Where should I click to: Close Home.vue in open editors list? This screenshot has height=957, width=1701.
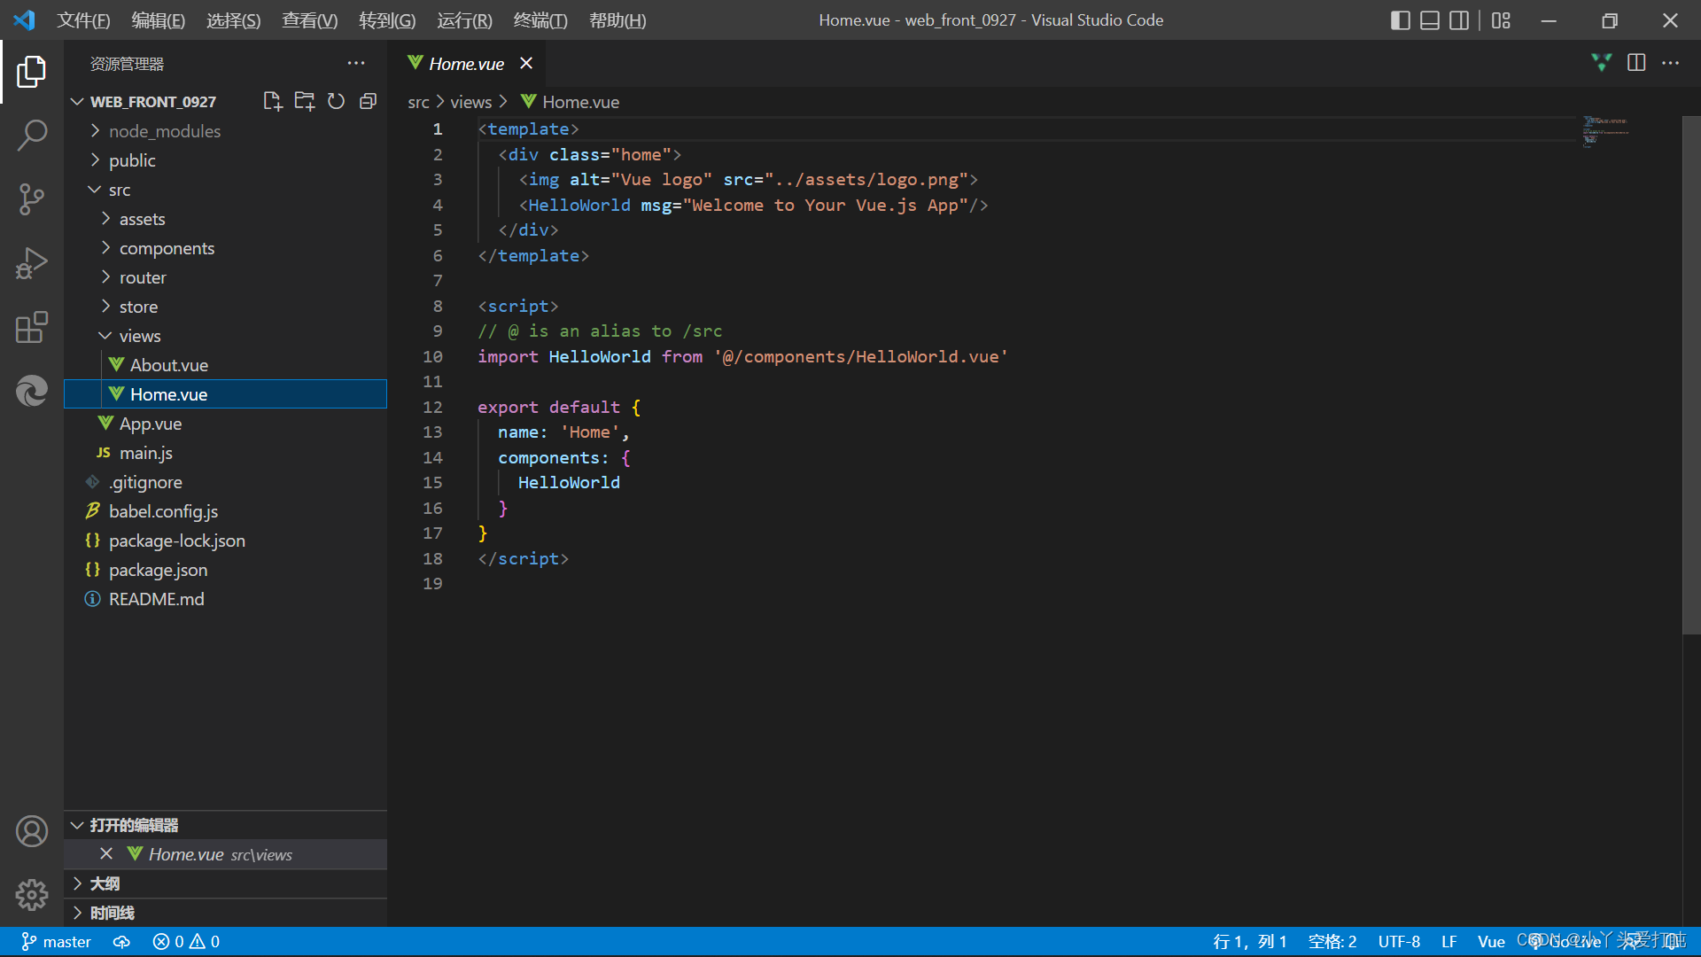(106, 854)
